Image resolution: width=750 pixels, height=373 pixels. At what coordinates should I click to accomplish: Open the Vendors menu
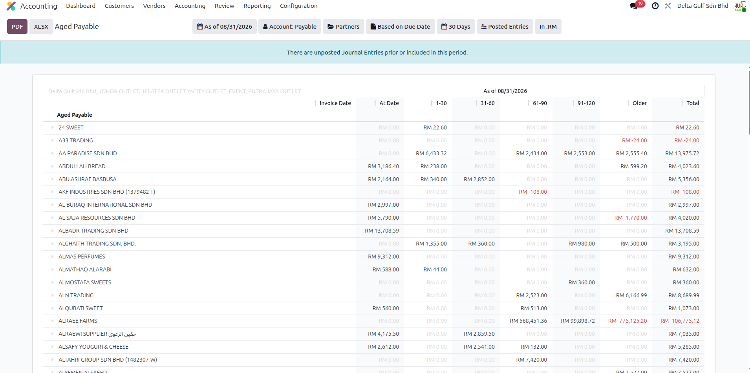tap(154, 6)
